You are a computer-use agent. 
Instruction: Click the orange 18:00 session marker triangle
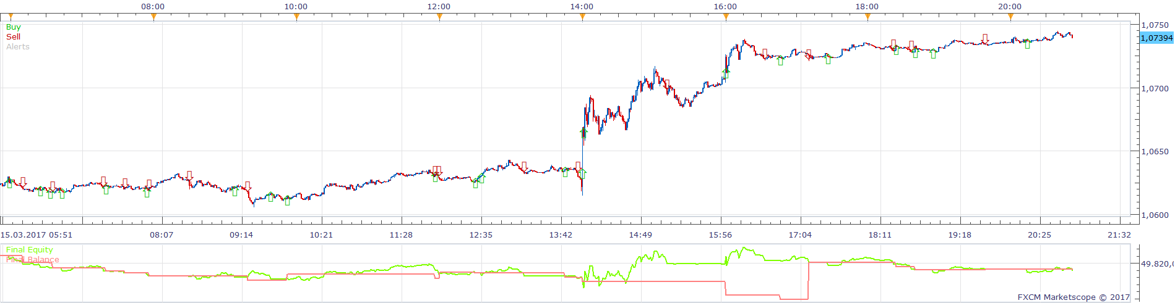click(x=867, y=17)
